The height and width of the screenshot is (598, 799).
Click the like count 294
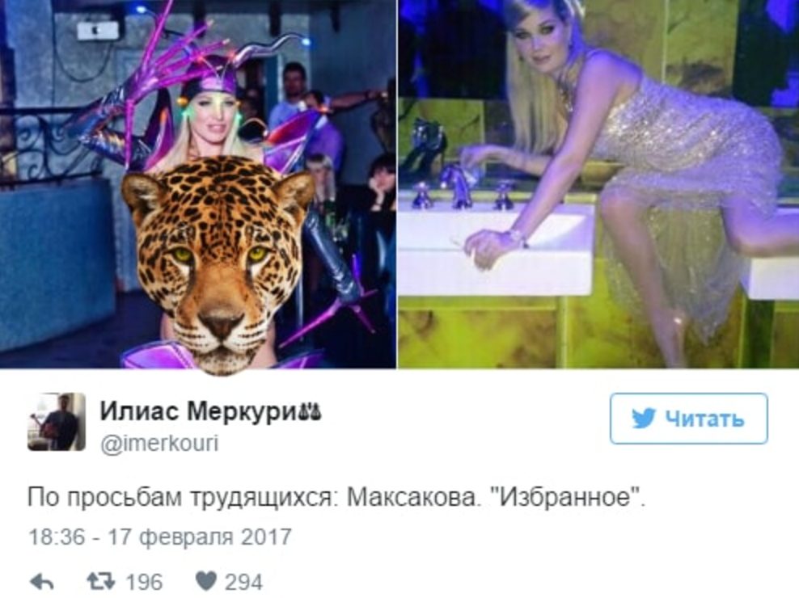point(244,582)
